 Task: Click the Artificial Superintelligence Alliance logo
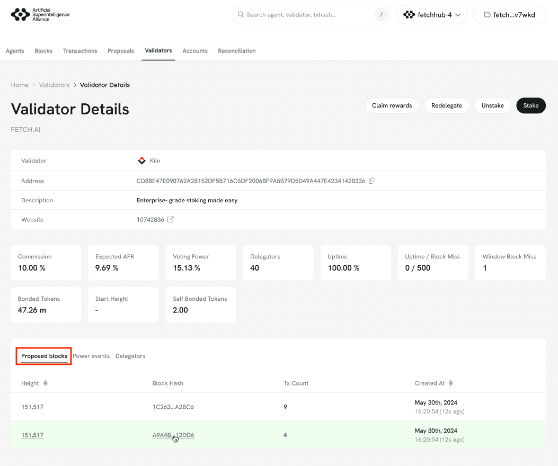pyautogui.click(x=40, y=15)
